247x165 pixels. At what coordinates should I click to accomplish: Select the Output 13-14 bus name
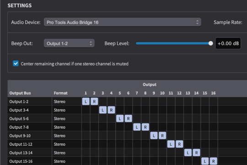click(21, 153)
